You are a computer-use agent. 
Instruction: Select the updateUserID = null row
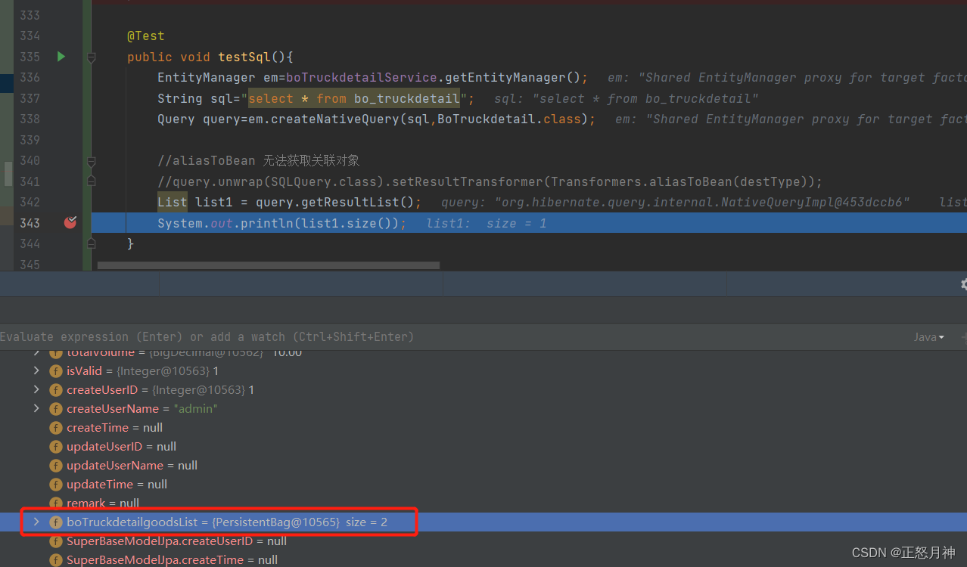pos(483,447)
